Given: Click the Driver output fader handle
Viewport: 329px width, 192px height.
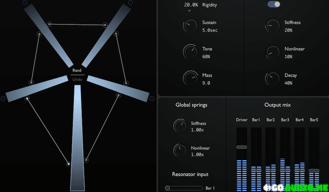Looking at the screenshot, I should (242, 147).
